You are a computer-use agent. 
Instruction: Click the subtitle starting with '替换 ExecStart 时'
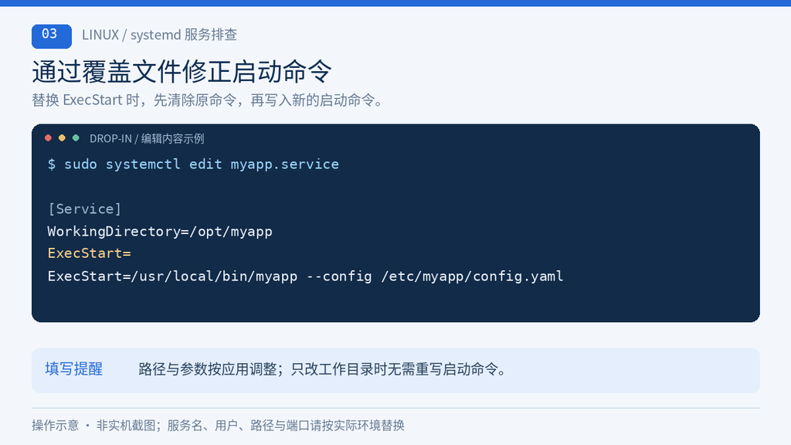[209, 100]
